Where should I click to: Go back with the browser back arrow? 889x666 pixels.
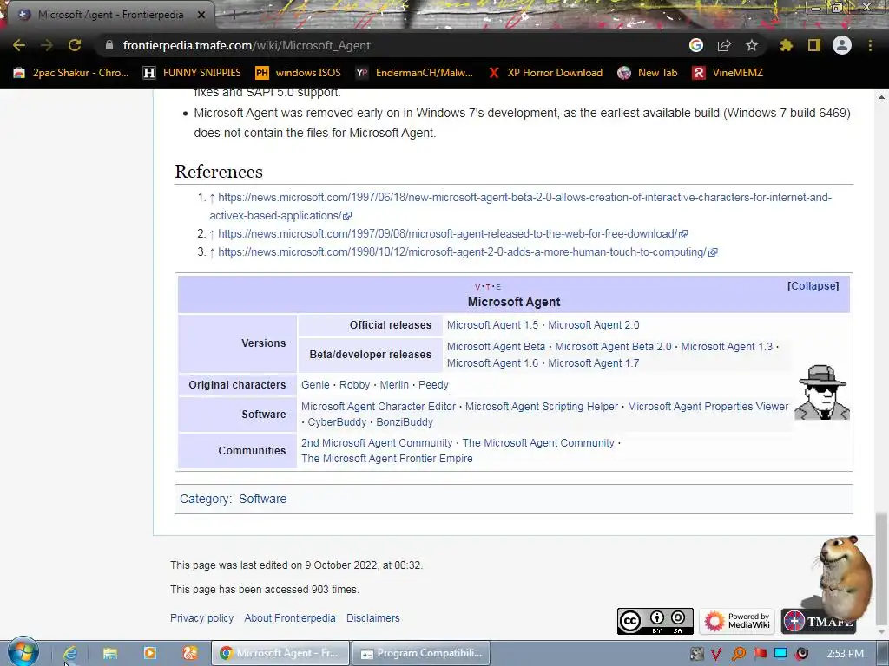pos(19,45)
